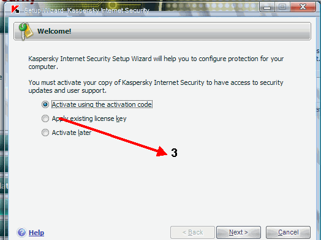This screenshot has height=240, width=321.
Task: Click the Setup Wizard title bar text
Action: click(x=86, y=10)
